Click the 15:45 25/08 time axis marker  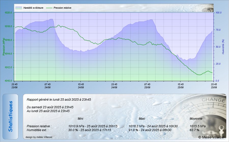180,86
